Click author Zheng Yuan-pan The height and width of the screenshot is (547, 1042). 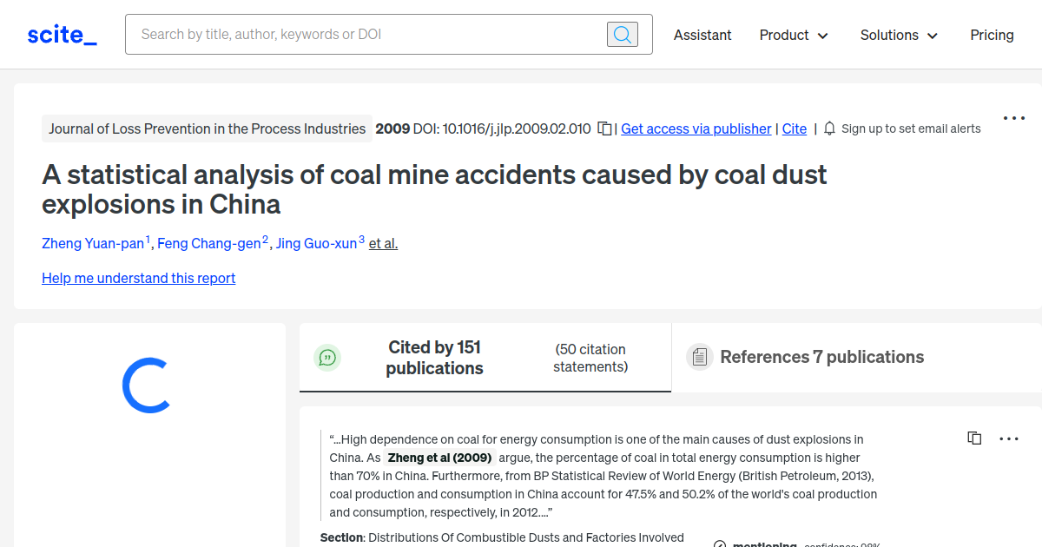tap(93, 243)
